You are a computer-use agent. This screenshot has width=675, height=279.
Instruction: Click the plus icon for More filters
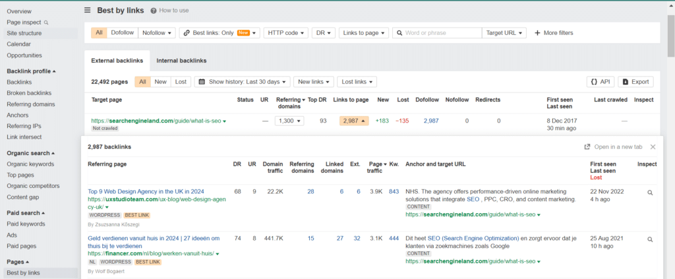click(537, 33)
